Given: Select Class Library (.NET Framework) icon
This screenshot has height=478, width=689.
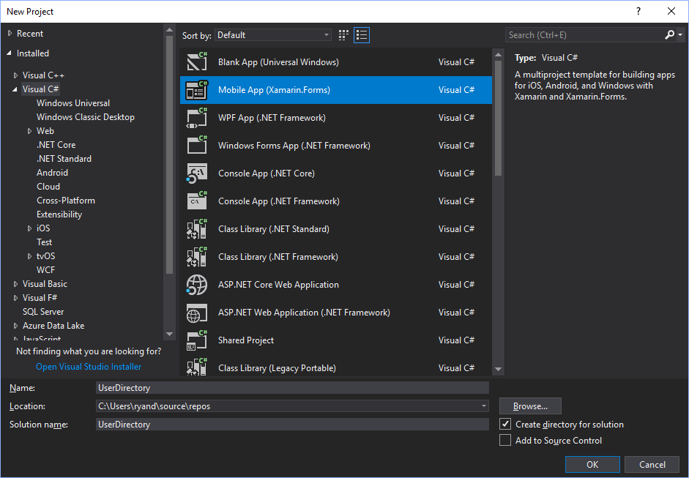Looking at the screenshot, I should [197, 257].
